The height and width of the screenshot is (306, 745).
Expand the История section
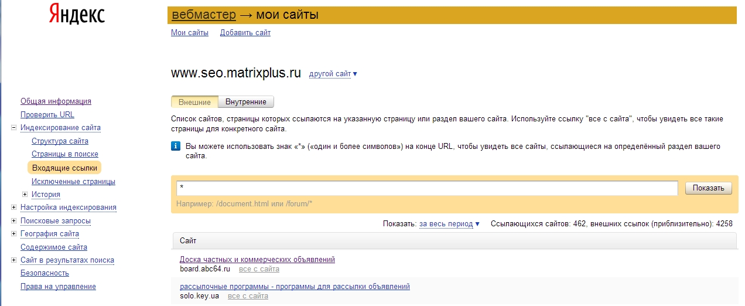(x=25, y=194)
